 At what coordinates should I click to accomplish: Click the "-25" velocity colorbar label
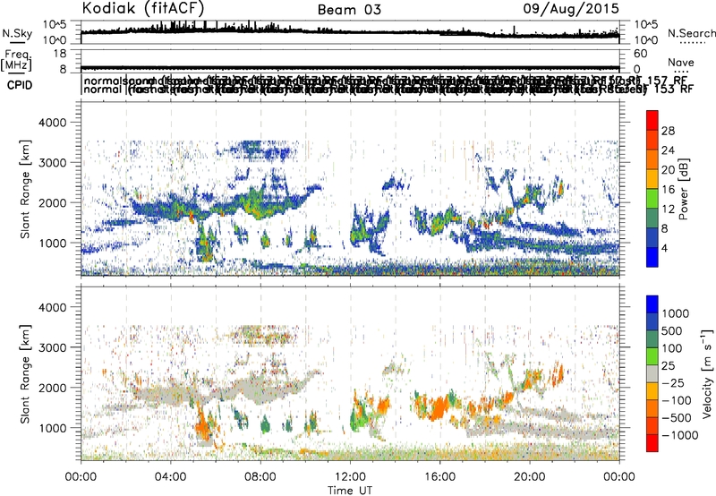[673, 383]
